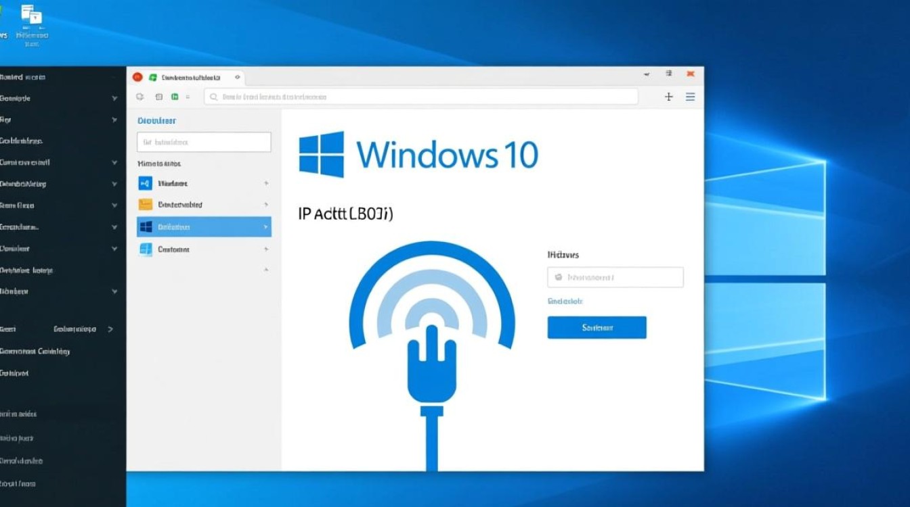Click the magnifier icon inside the search bar

point(214,97)
